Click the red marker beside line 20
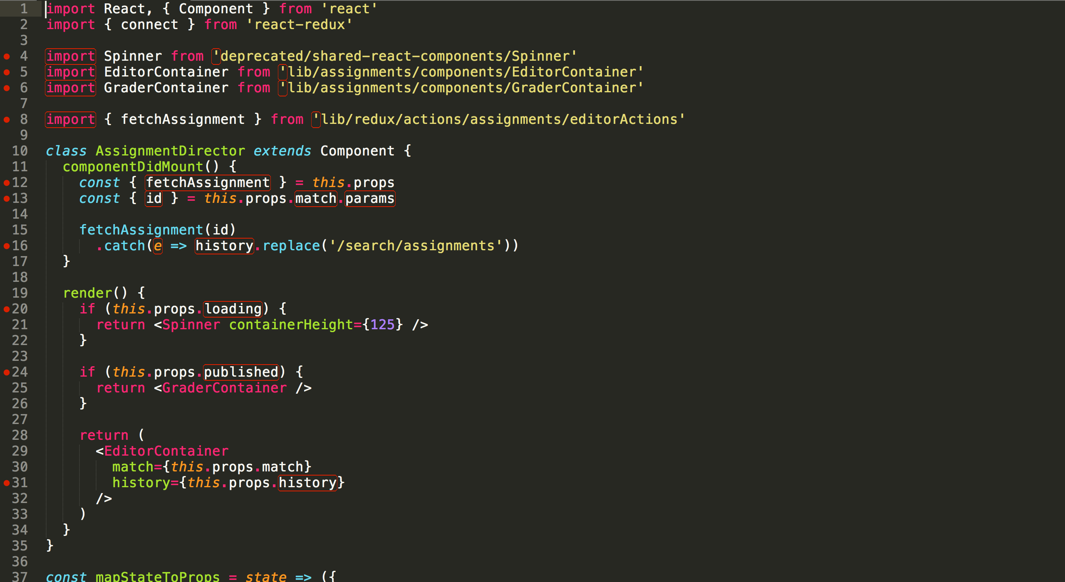 pyautogui.click(x=7, y=309)
